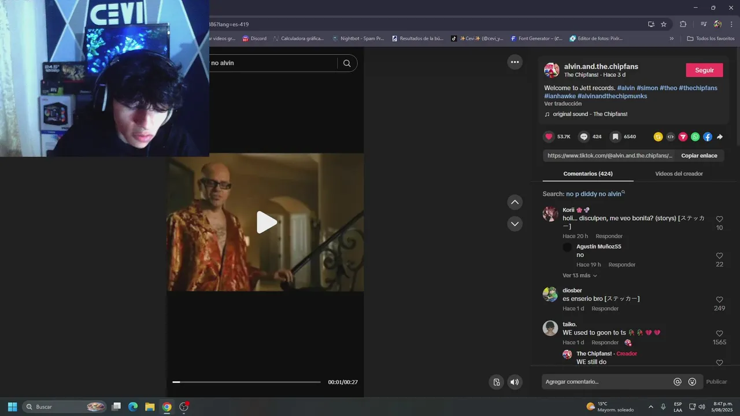Like taiko.'s comment heart

pyautogui.click(x=719, y=334)
